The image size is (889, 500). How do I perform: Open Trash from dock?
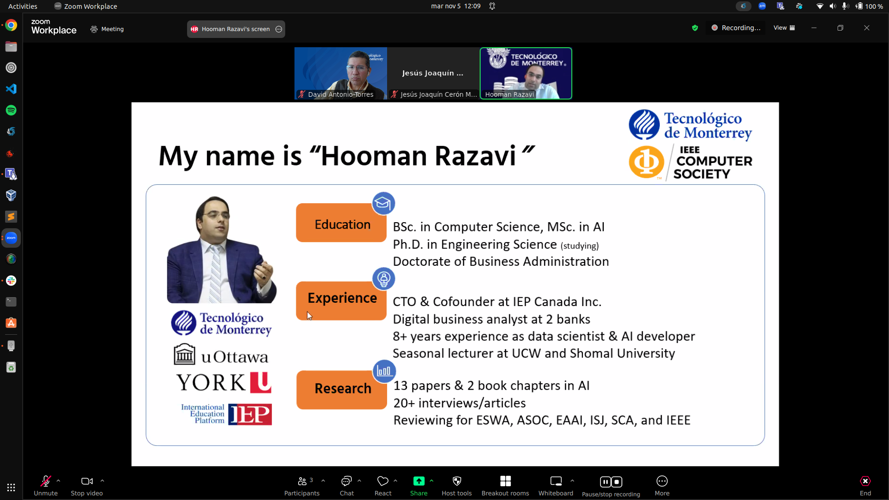pyautogui.click(x=11, y=368)
